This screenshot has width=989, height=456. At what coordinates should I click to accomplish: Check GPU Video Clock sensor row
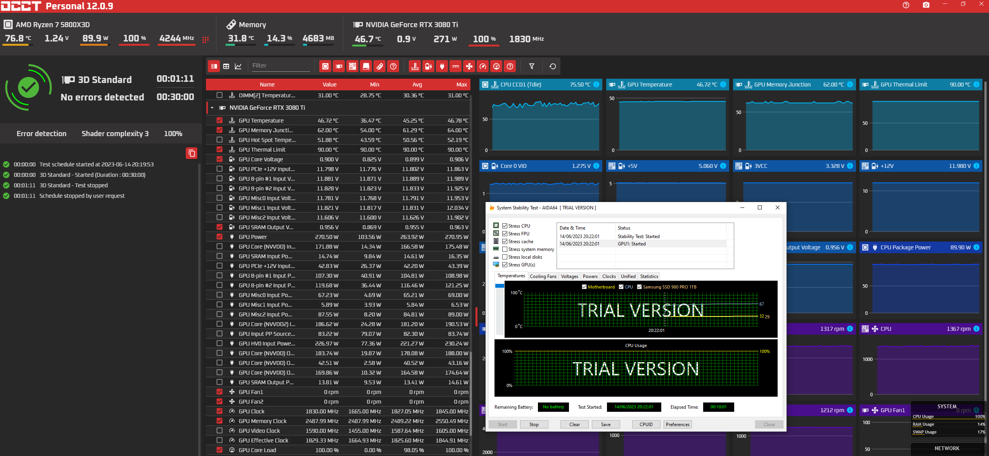[220, 430]
